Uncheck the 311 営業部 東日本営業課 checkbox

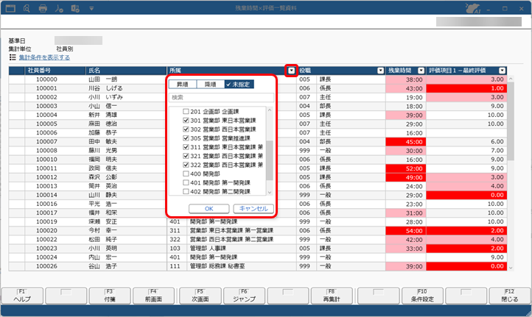click(x=186, y=147)
